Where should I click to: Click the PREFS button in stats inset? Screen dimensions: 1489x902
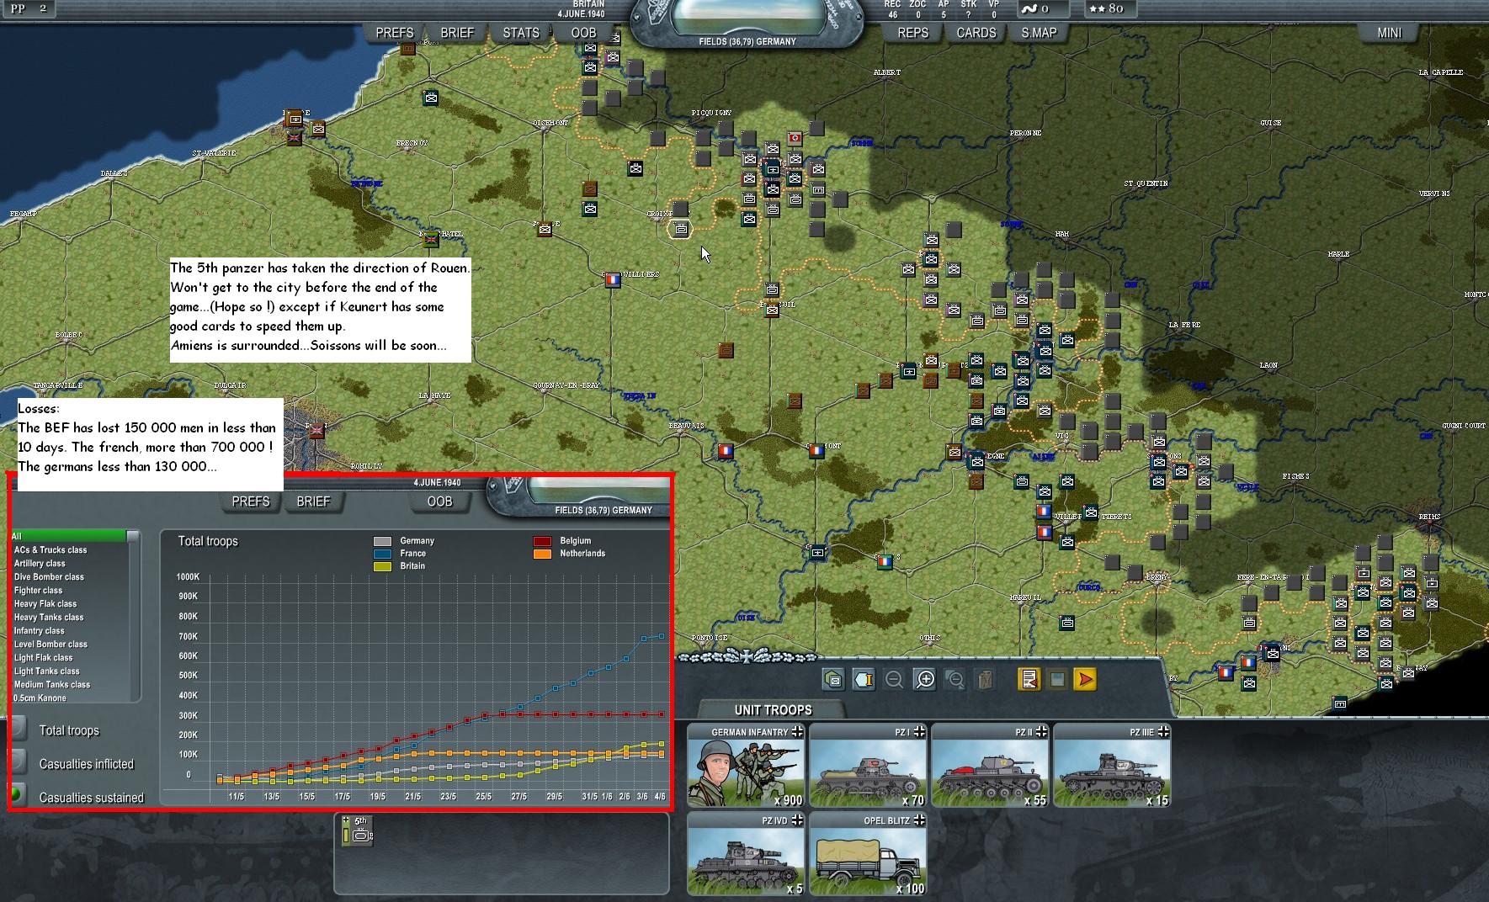[251, 501]
